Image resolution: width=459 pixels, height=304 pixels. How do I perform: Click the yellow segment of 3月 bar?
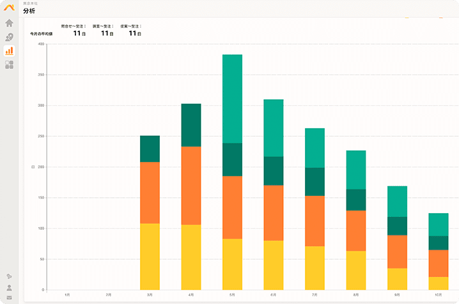[150, 257]
